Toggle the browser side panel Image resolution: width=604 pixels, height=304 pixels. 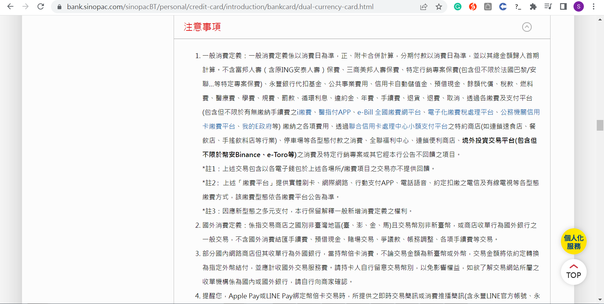pos(563,7)
